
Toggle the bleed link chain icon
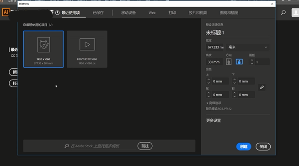tap(262, 87)
